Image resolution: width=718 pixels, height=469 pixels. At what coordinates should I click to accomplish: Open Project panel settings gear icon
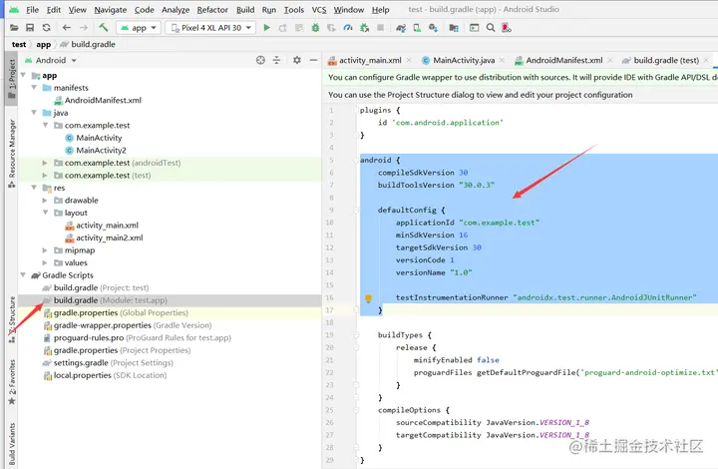pos(297,60)
